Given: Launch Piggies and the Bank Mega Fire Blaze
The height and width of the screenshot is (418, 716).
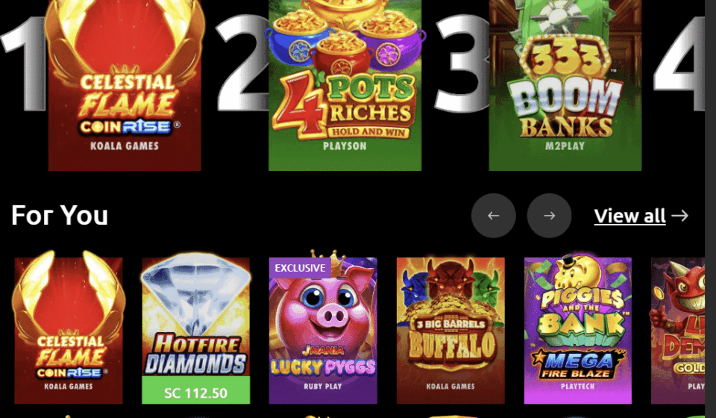Looking at the screenshot, I should pos(577,330).
